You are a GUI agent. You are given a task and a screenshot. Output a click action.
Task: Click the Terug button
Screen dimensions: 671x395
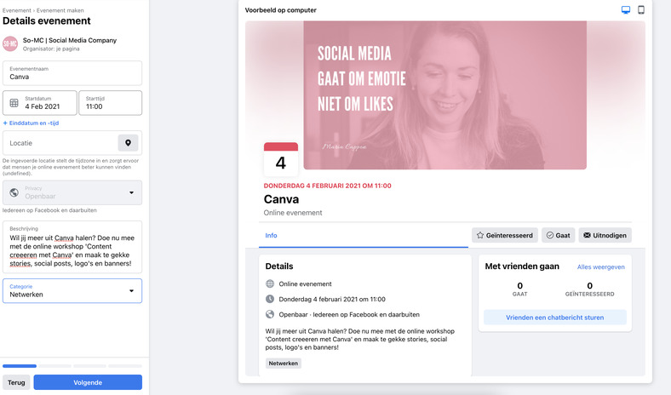(x=16, y=382)
